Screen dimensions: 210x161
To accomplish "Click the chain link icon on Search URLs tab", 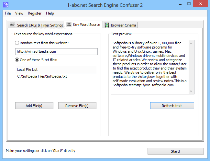I will [12, 25].
